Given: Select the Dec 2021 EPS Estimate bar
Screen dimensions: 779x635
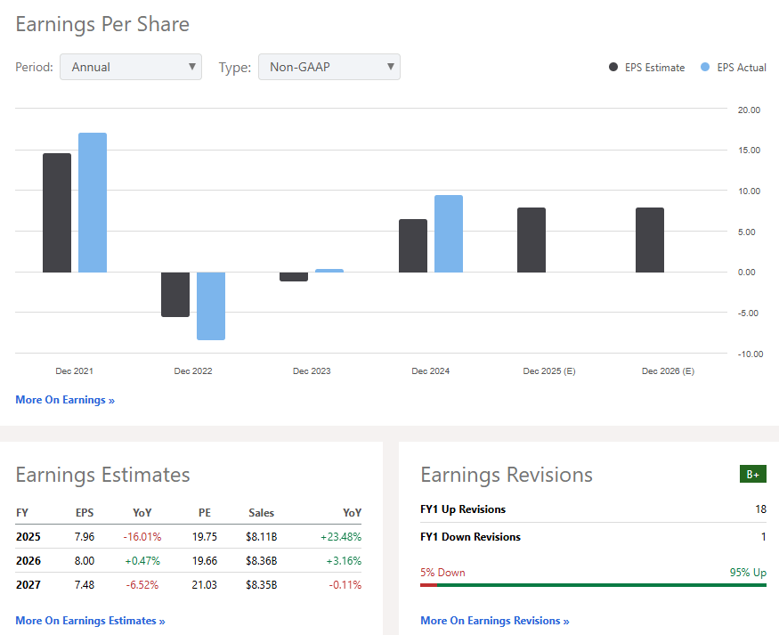Looking at the screenshot, I should point(57,213).
